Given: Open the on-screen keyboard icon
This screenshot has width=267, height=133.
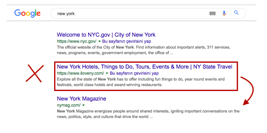Looking at the screenshot, I should [x=212, y=13].
